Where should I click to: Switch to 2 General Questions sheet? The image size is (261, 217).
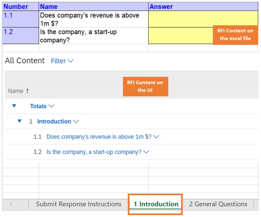(x=218, y=204)
